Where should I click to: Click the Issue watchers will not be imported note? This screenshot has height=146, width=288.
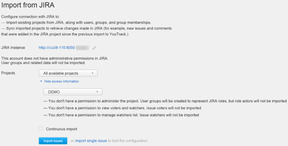pos(121,115)
